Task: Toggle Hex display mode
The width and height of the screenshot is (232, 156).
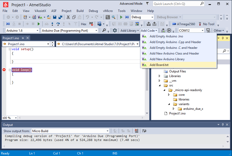Action: (x=84, y=24)
